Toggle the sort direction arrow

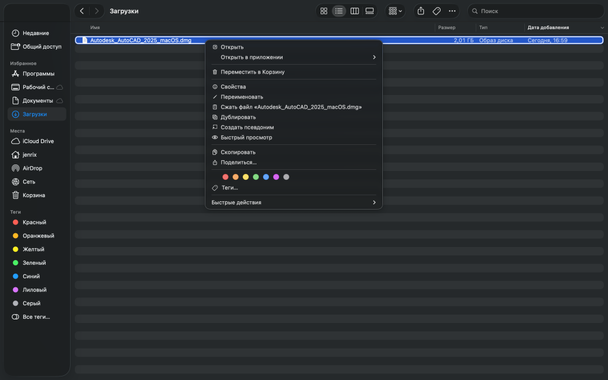[602, 27]
